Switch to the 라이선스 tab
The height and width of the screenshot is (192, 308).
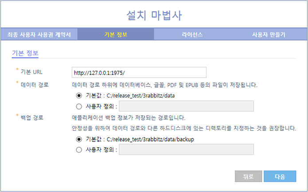(x=192, y=35)
